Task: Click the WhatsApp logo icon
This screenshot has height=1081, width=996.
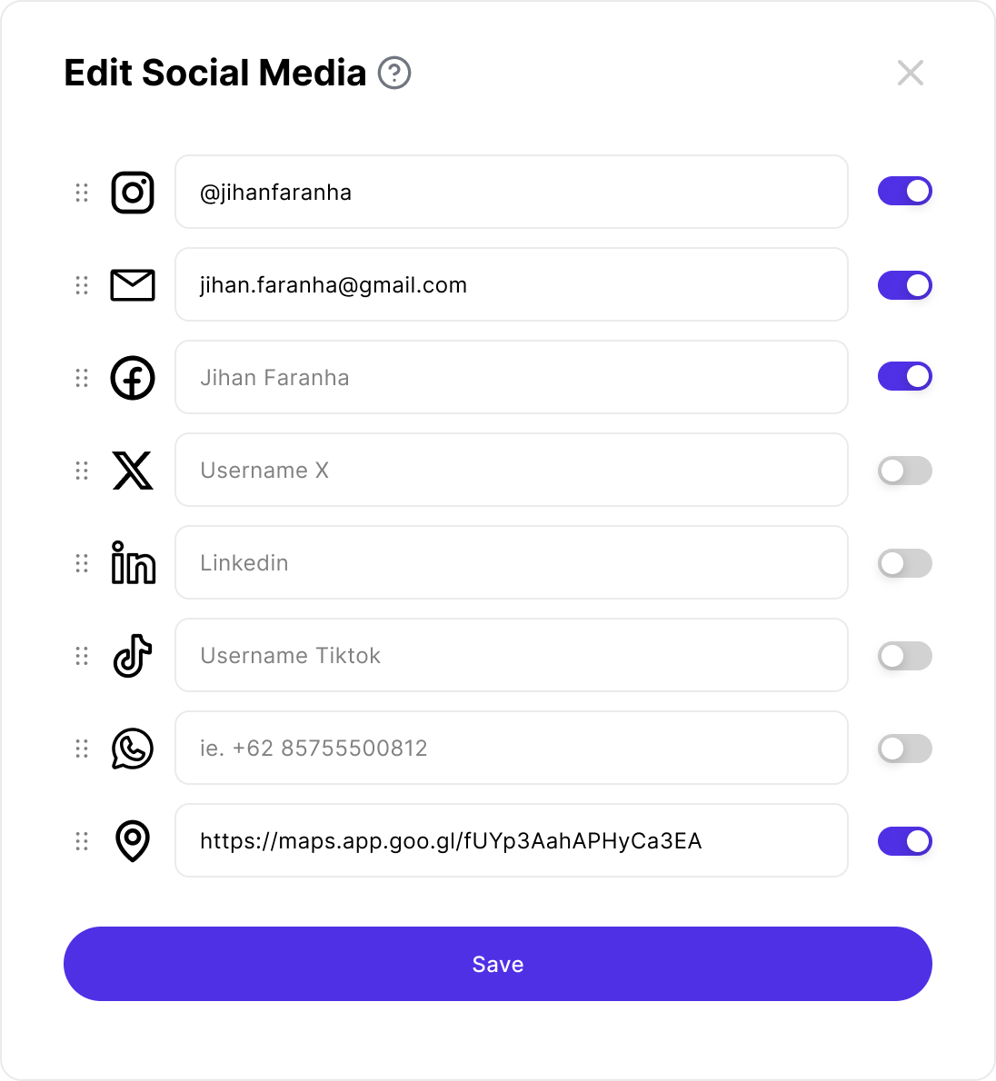Action: (133, 749)
